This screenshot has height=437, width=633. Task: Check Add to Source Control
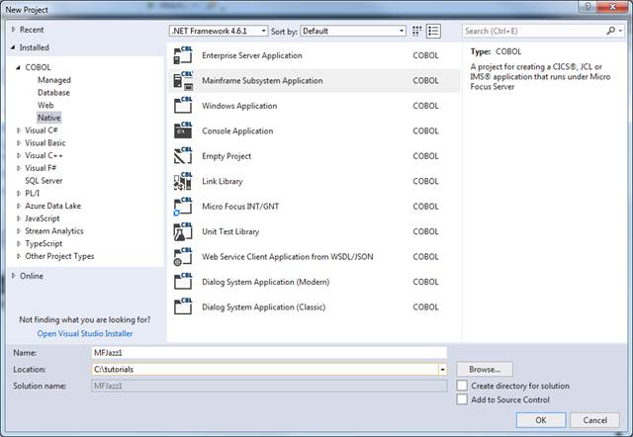click(462, 399)
